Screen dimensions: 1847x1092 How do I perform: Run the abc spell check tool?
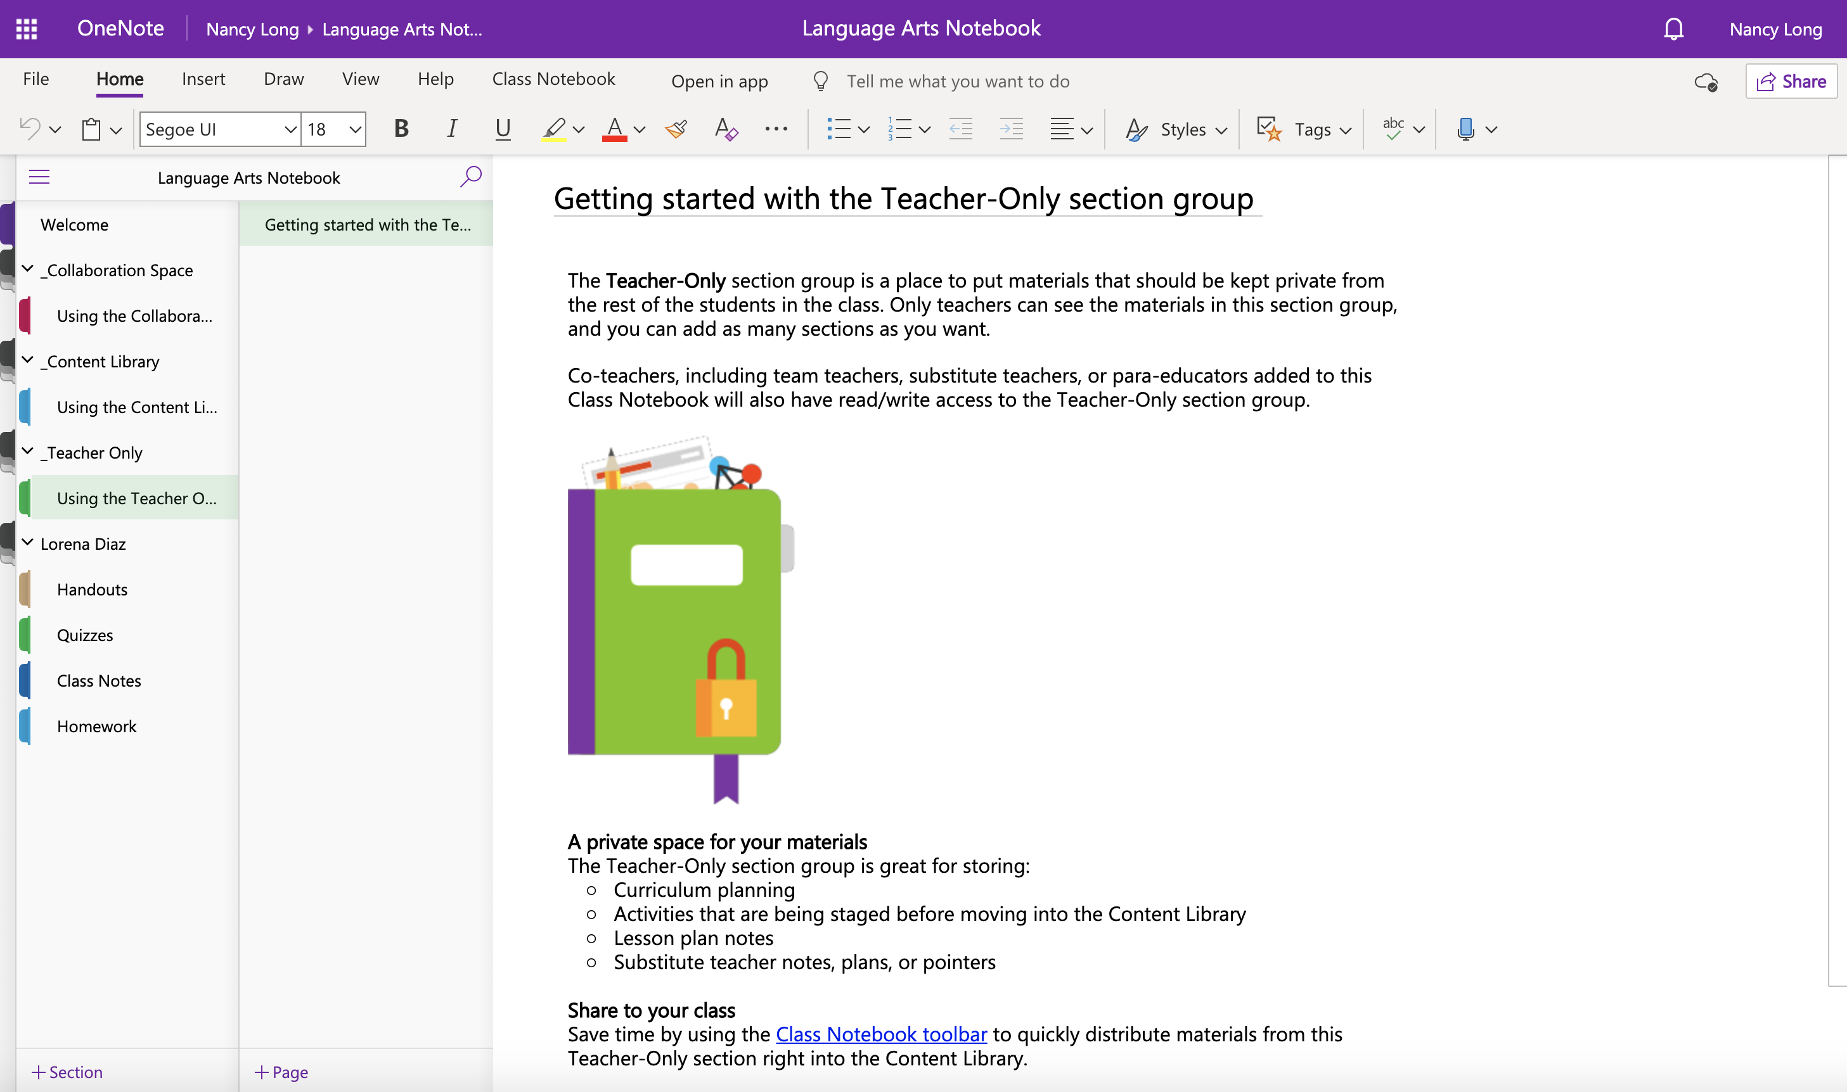(x=1393, y=129)
